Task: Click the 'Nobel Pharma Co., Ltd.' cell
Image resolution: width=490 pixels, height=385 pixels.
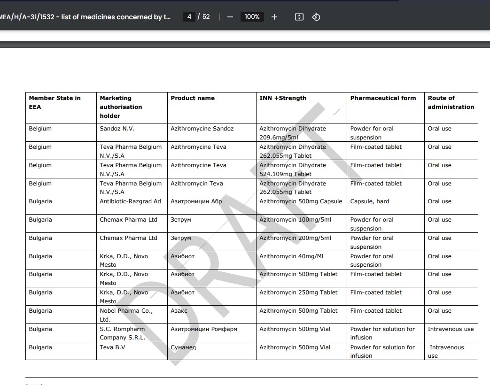Action: [x=126, y=315]
